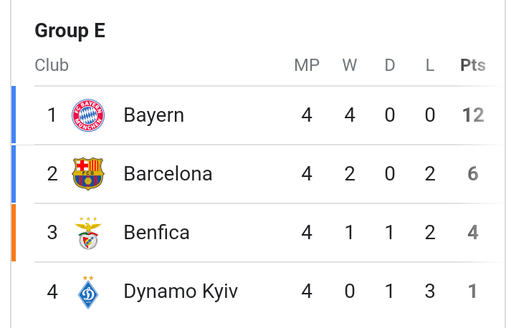Click the FC Barcelona club crest

(88, 174)
